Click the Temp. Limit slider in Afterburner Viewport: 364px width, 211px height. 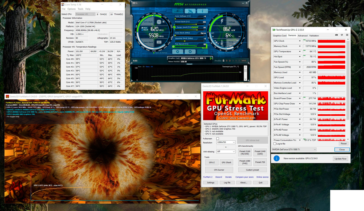(x=189, y=30)
